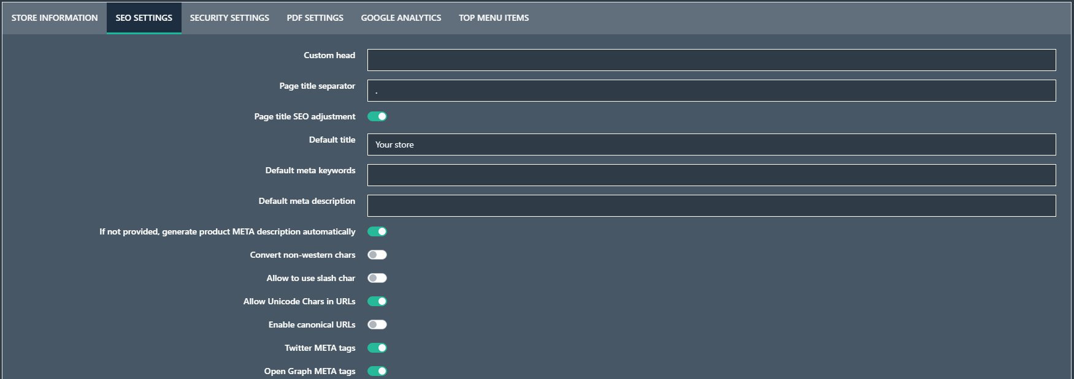Image resolution: width=1074 pixels, height=379 pixels.
Task: Click the 'Page title separator' label
Action: [x=317, y=86]
